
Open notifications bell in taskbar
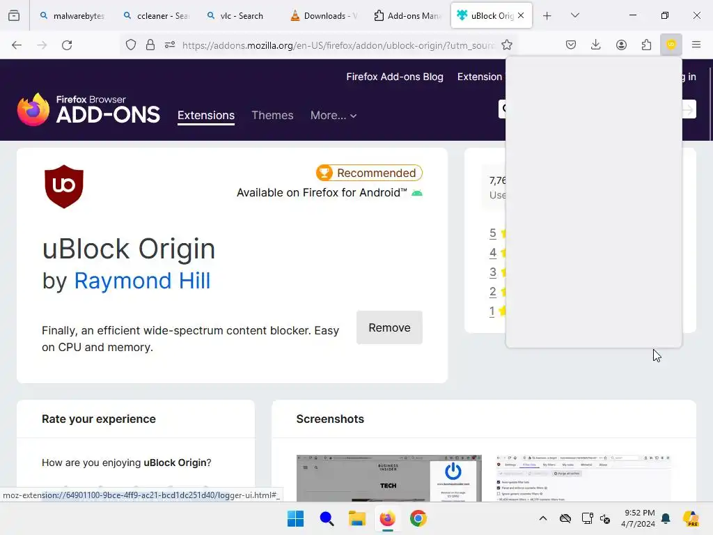coord(666,518)
